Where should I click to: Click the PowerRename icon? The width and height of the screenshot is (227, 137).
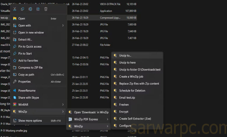click(x=15, y=90)
